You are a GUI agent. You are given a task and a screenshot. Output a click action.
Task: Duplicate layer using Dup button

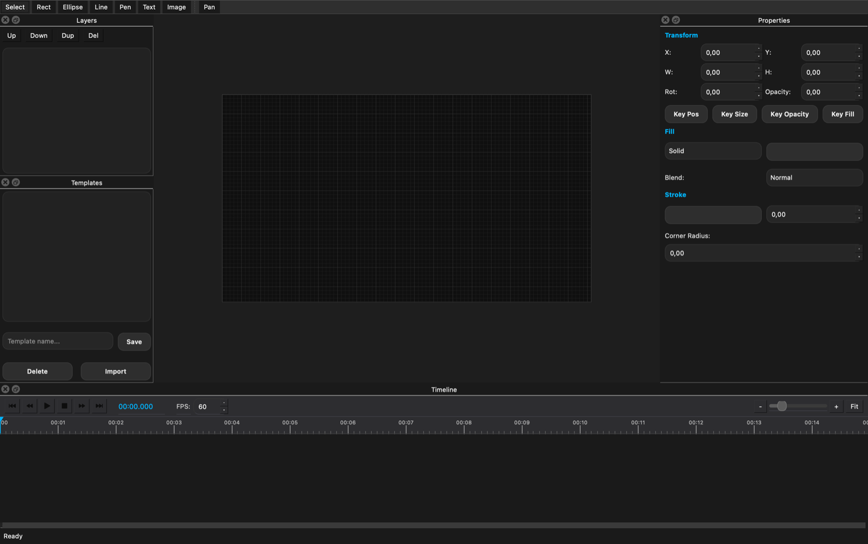tap(68, 36)
